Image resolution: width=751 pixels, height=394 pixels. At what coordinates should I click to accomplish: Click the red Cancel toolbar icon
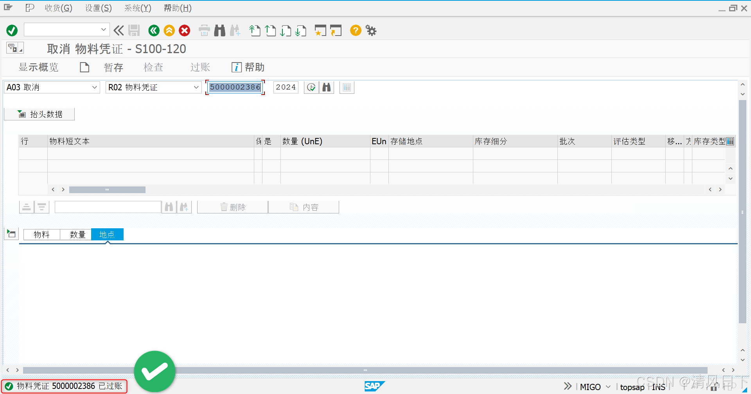[184, 30]
